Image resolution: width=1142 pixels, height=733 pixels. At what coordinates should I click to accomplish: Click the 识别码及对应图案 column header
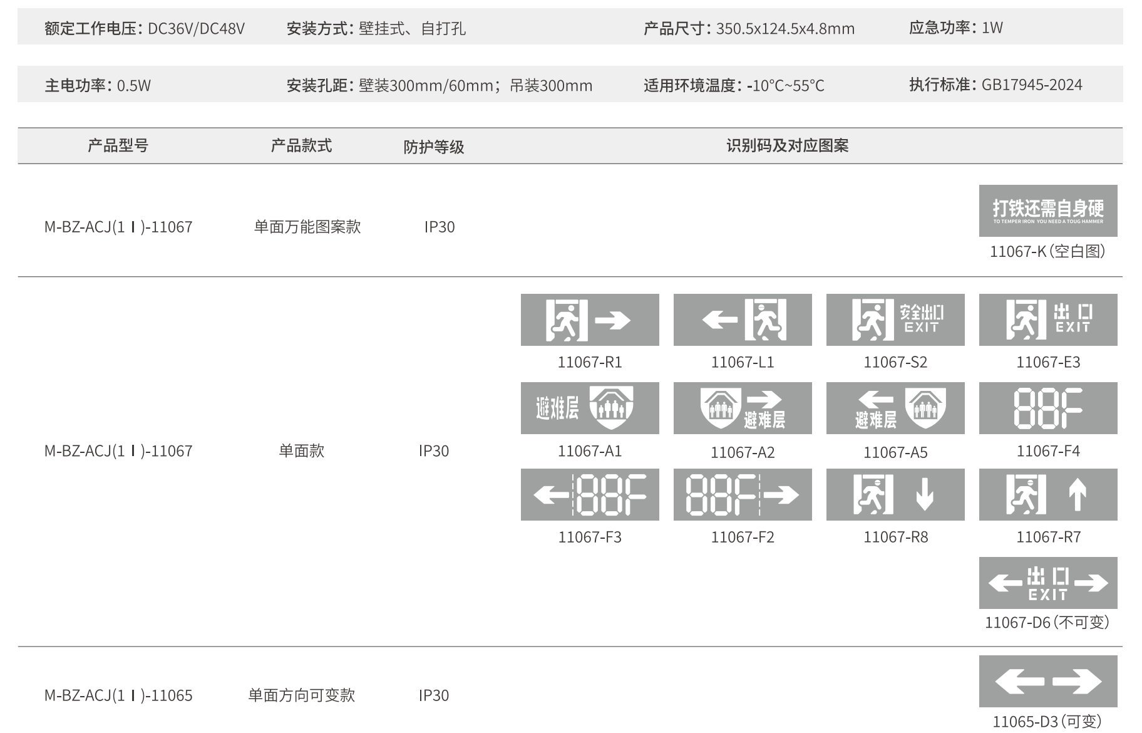click(788, 146)
